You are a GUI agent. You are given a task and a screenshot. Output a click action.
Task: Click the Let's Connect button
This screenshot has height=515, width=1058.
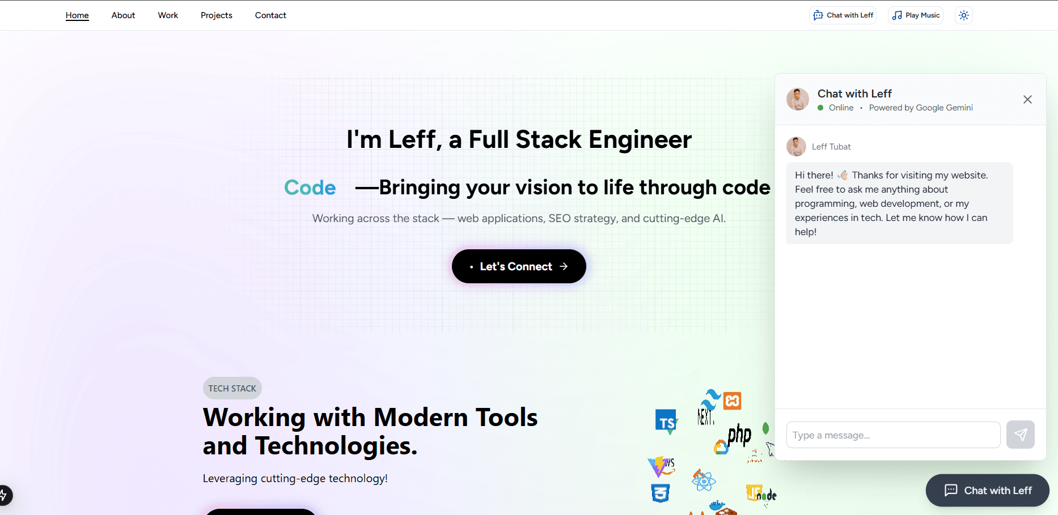519,266
